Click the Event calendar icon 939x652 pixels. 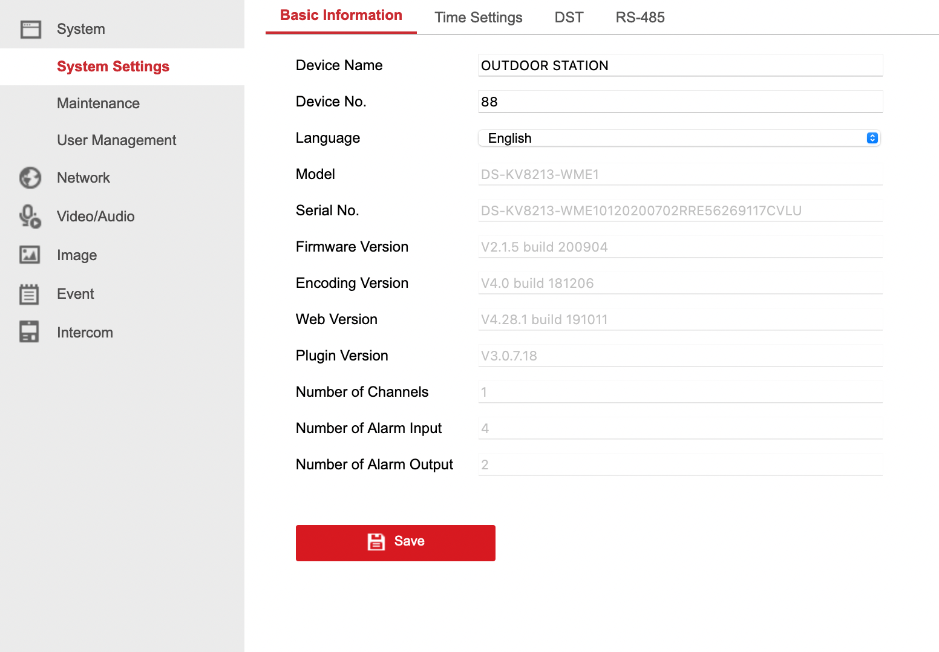[x=29, y=294]
